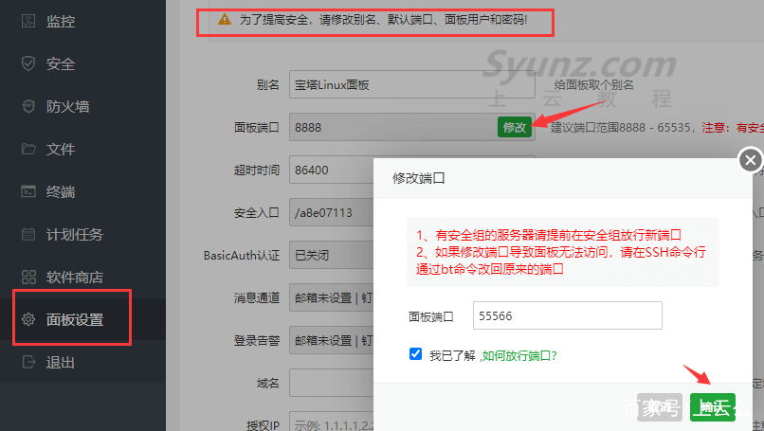Image resolution: width=764 pixels, height=431 pixels.
Task: Click the software store grid icon
Action: [x=28, y=277]
